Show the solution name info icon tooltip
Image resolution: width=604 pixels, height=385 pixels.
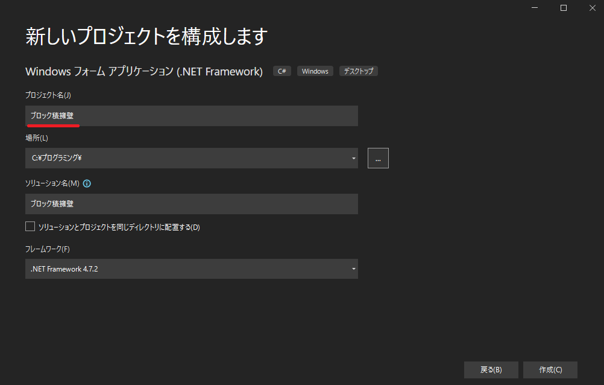tap(87, 183)
